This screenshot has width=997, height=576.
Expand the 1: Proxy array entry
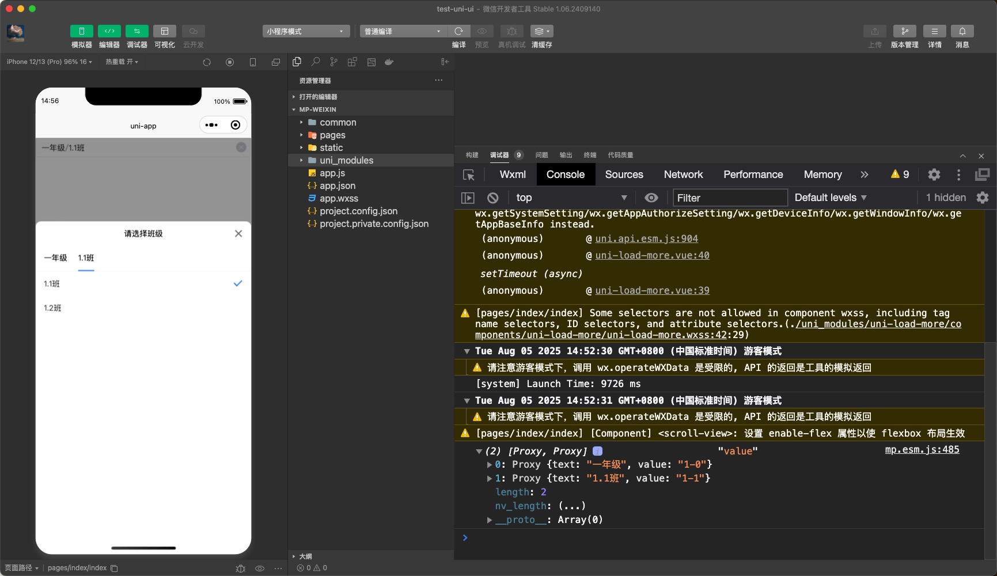pyautogui.click(x=490, y=478)
